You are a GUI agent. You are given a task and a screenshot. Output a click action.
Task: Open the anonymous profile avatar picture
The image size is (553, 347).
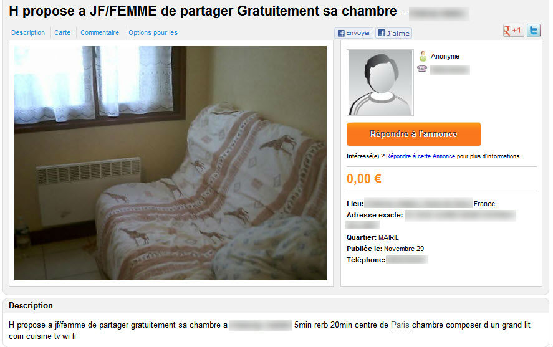pyautogui.click(x=380, y=82)
